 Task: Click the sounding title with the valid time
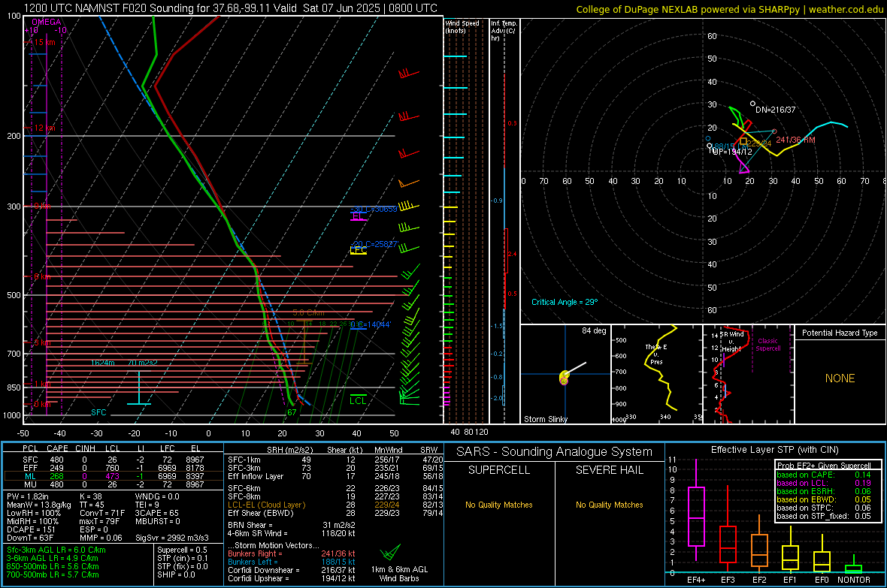click(x=230, y=8)
